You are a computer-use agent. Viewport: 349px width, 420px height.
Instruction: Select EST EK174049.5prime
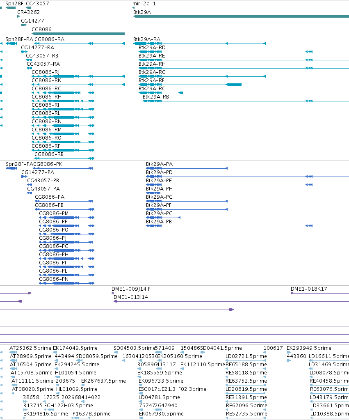(x=75, y=348)
